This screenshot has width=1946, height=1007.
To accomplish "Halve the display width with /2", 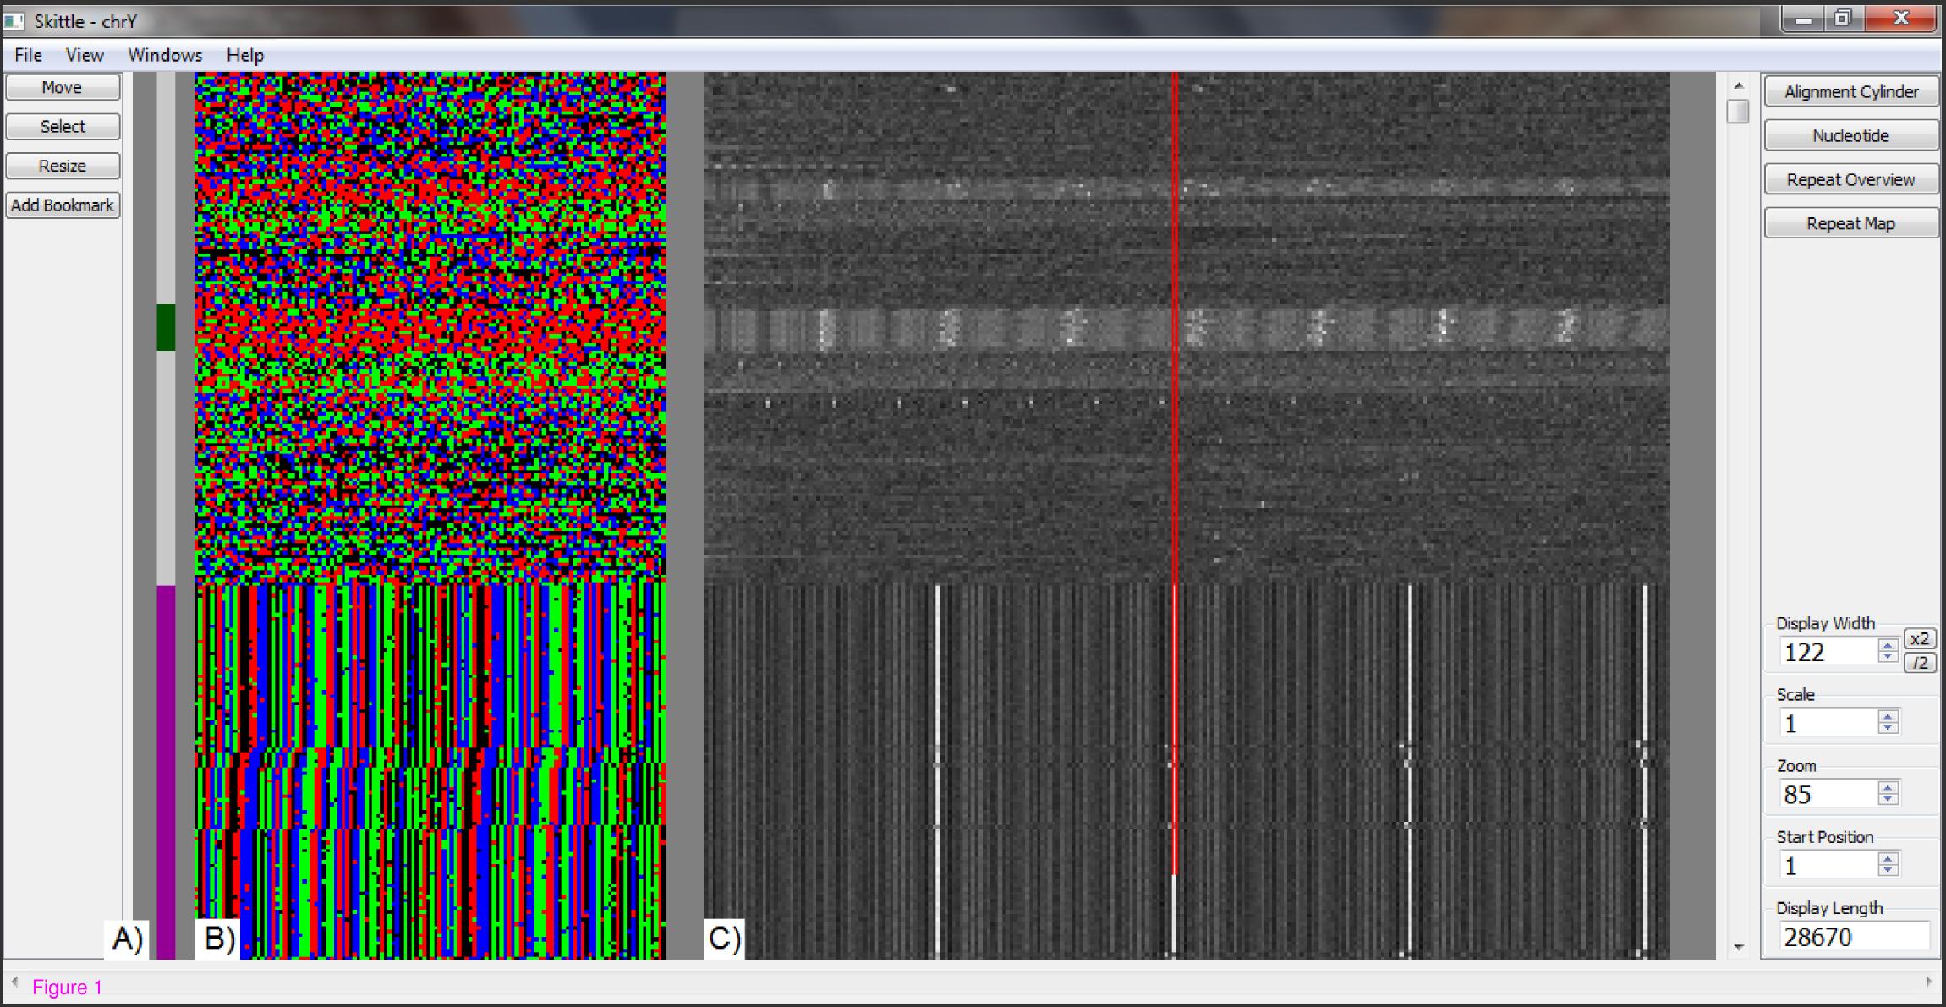I will (1920, 663).
